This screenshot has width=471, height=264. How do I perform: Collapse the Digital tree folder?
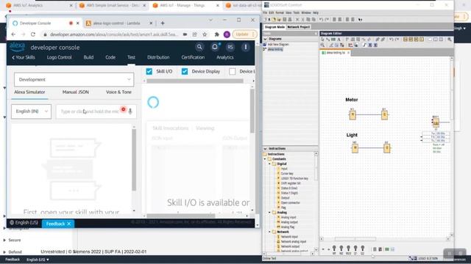[270, 164]
